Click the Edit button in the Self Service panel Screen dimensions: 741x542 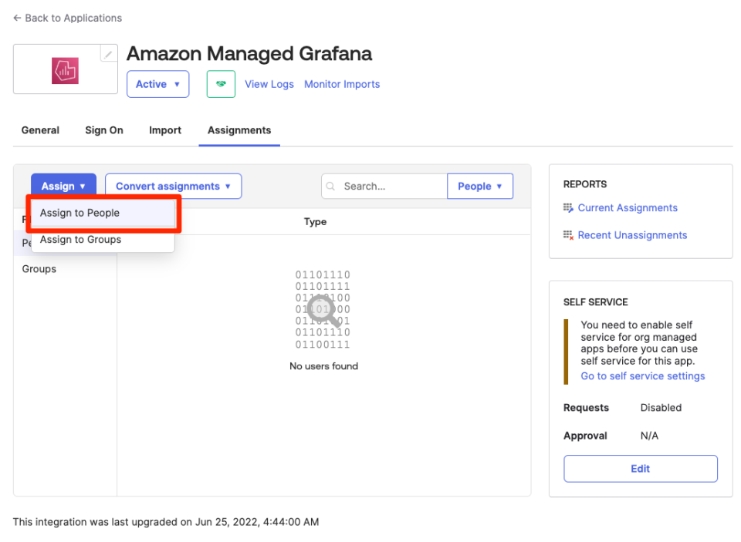(x=640, y=468)
